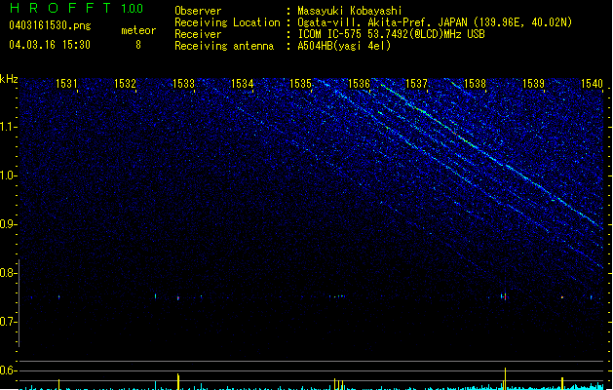Click the 0.7 kHz frequency tick label
The width and height of the screenshot is (613, 390).
click(8, 322)
